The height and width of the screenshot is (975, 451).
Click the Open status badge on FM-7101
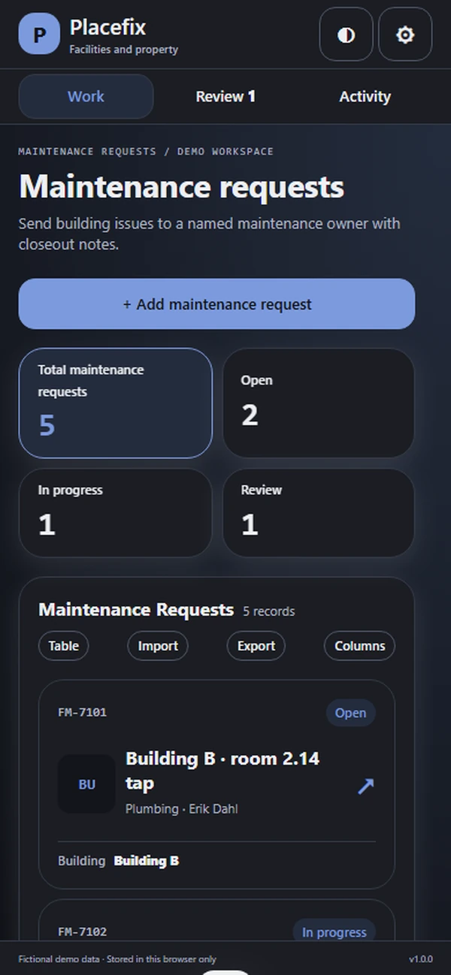click(x=350, y=713)
